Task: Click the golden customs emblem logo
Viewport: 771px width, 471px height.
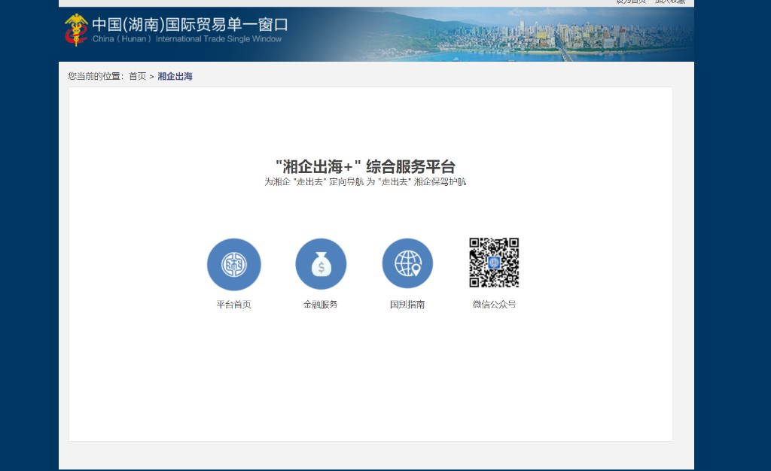Action: 76,29
